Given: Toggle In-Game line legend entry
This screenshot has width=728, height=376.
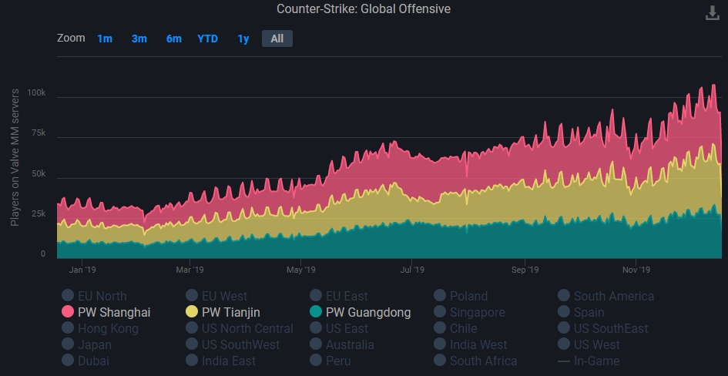Looking at the screenshot, I should 589,361.
